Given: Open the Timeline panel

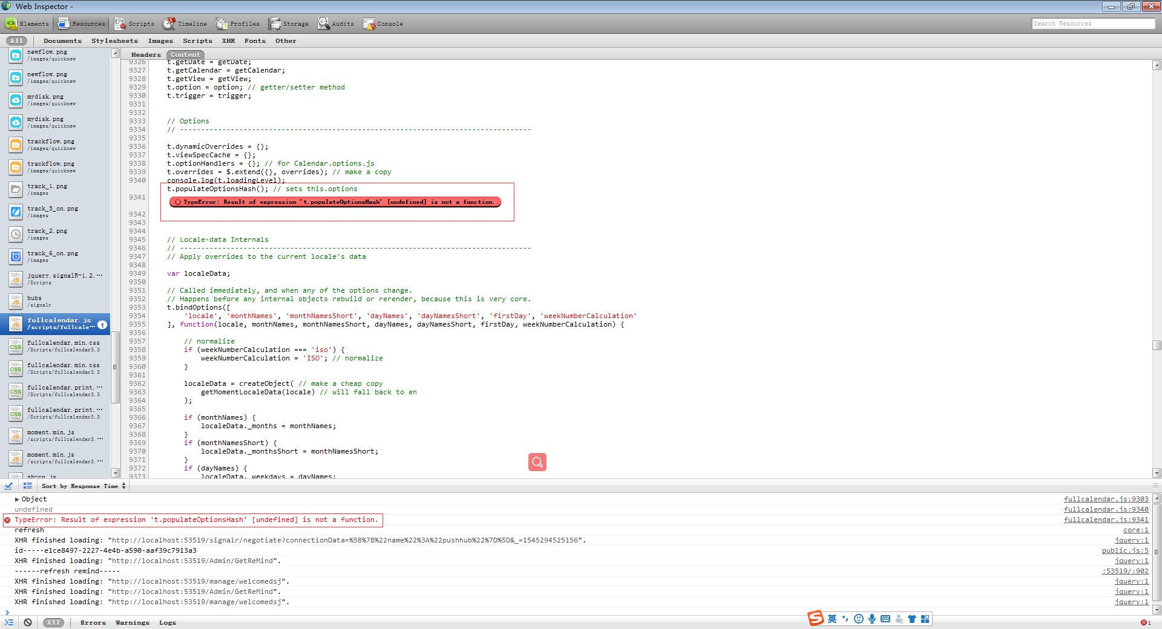Looking at the screenshot, I should point(185,24).
